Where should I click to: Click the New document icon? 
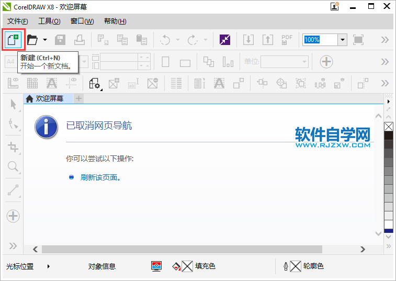[x=13, y=40]
